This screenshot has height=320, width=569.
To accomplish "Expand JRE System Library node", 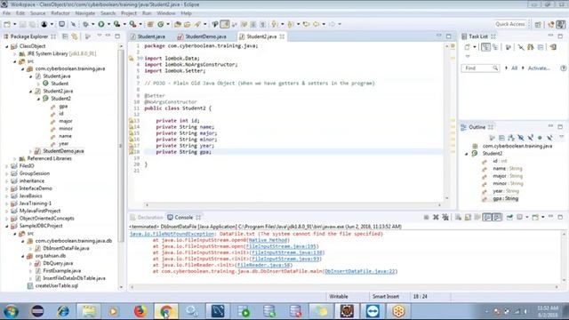I will 15,53.
